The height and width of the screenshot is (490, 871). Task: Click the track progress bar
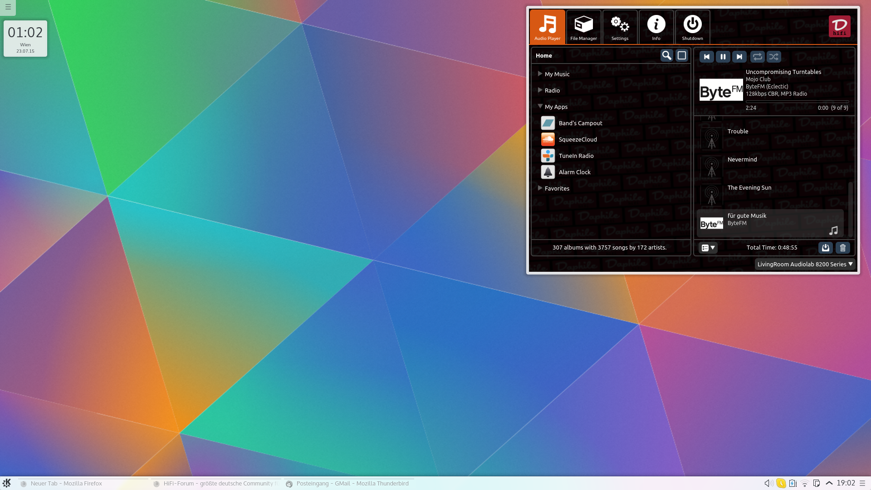pyautogui.click(x=797, y=102)
